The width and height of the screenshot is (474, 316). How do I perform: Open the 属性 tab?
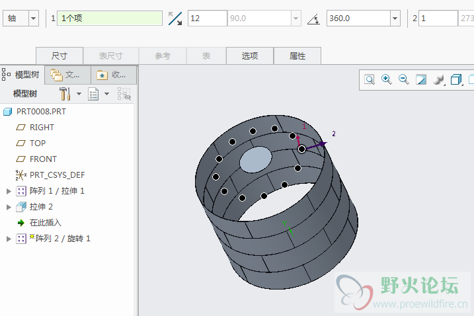297,56
